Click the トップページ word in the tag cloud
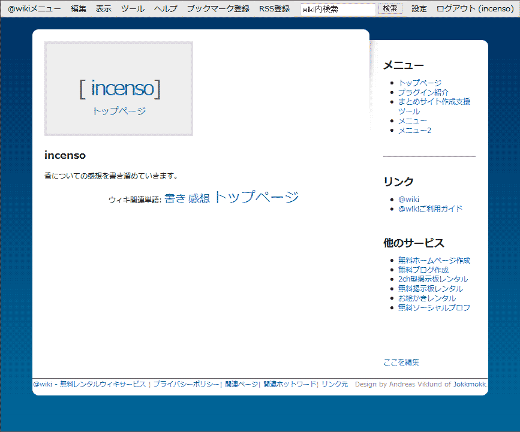The image size is (520, 432). [x=259, y=196]
